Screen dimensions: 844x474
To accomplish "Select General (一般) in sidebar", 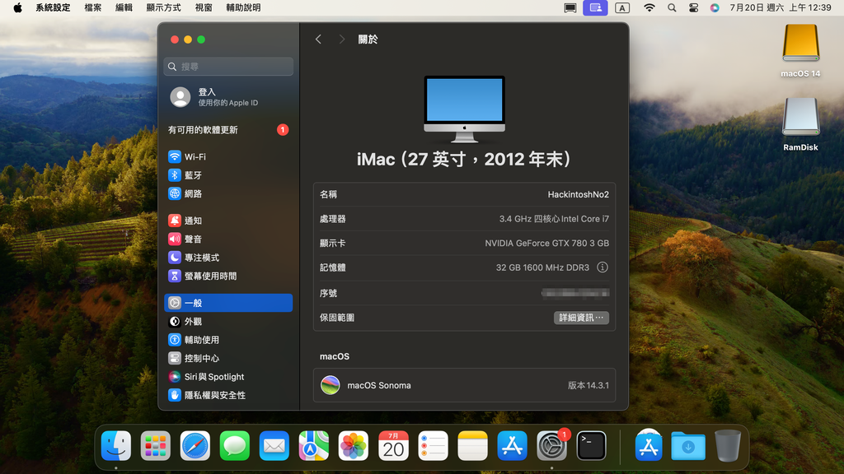I will click(x=228, y=303).
